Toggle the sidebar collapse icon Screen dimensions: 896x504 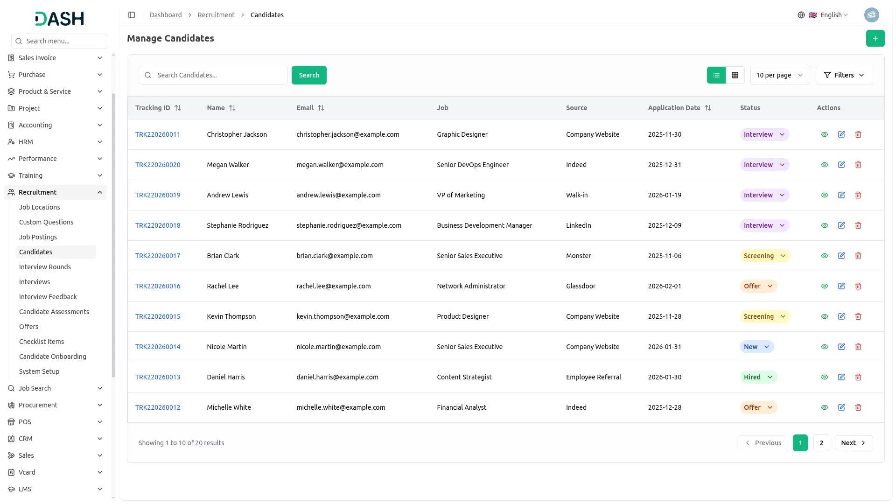132,15
